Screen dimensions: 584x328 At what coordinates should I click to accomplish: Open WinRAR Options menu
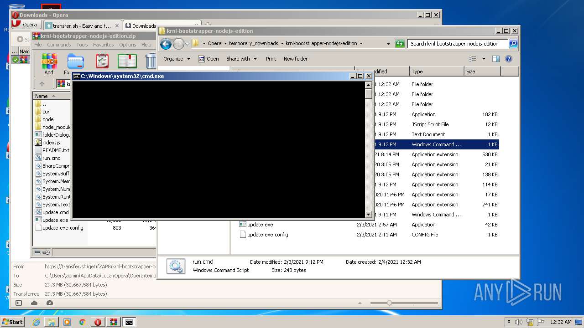[x=128, y=45]
